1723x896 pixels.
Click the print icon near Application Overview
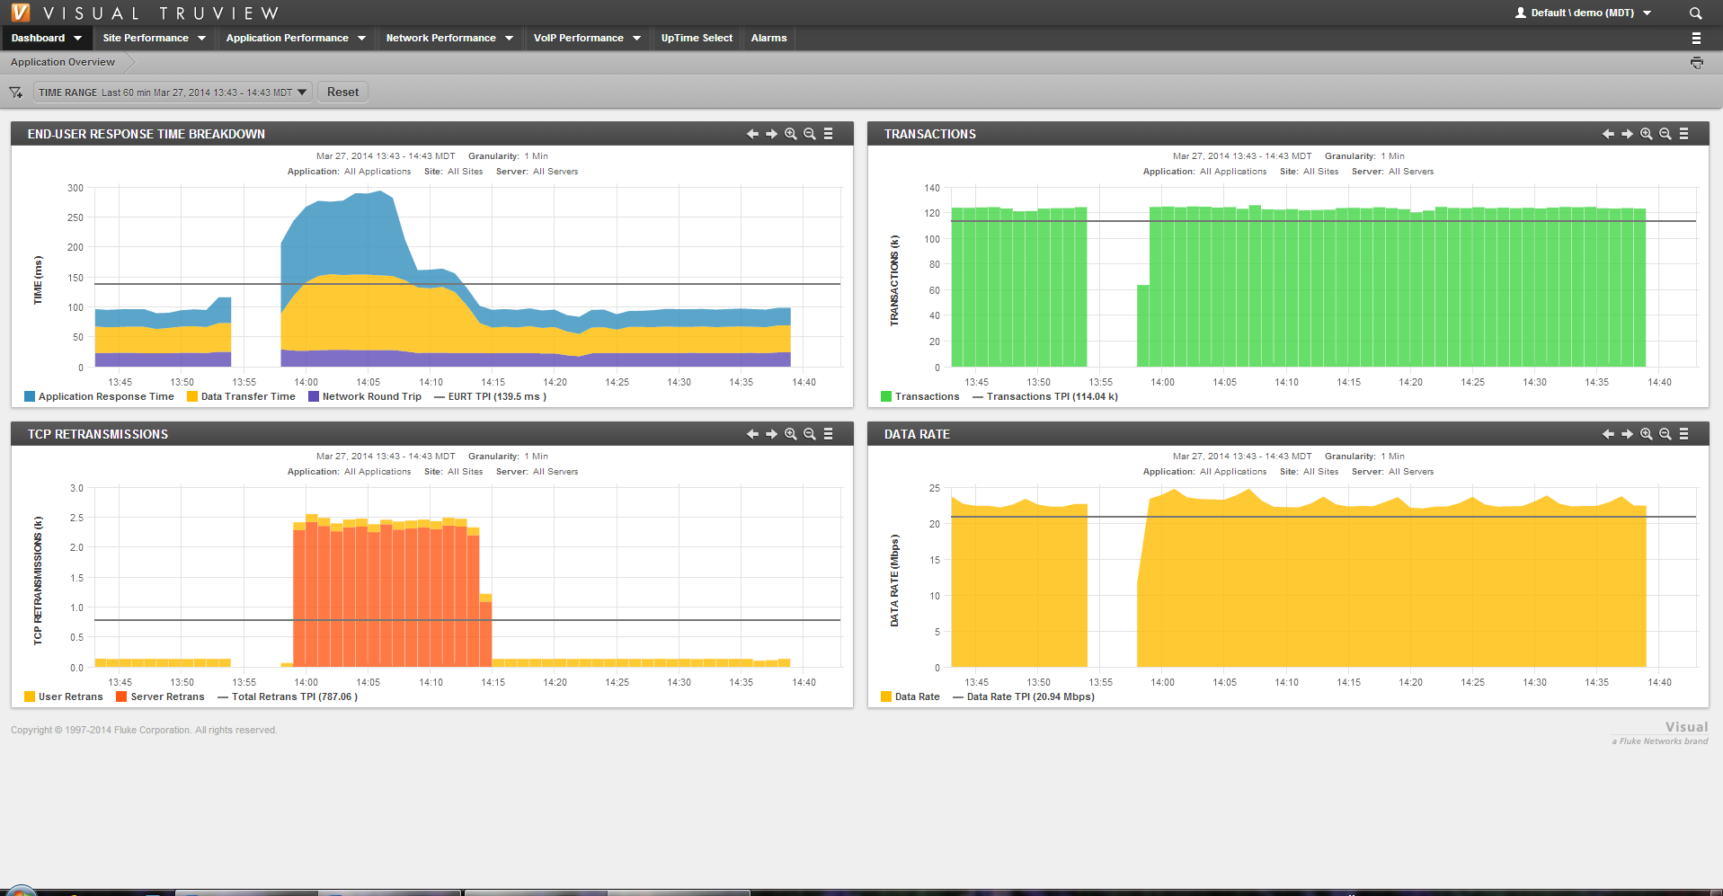[x=1696, y=63]
